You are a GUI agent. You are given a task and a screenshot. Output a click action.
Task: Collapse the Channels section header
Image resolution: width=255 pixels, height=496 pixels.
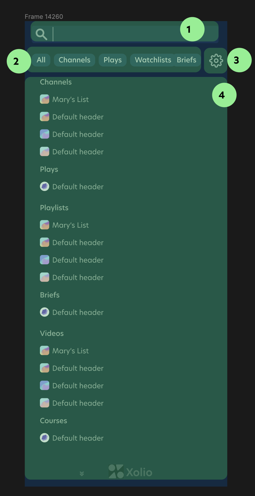[56, 82]
